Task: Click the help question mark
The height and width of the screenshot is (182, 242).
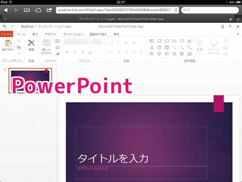Action: coord(230,27)
